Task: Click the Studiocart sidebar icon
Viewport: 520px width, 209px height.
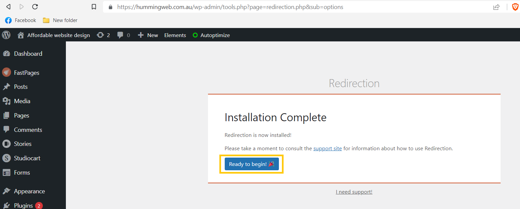Action: (x=7, y=158)
